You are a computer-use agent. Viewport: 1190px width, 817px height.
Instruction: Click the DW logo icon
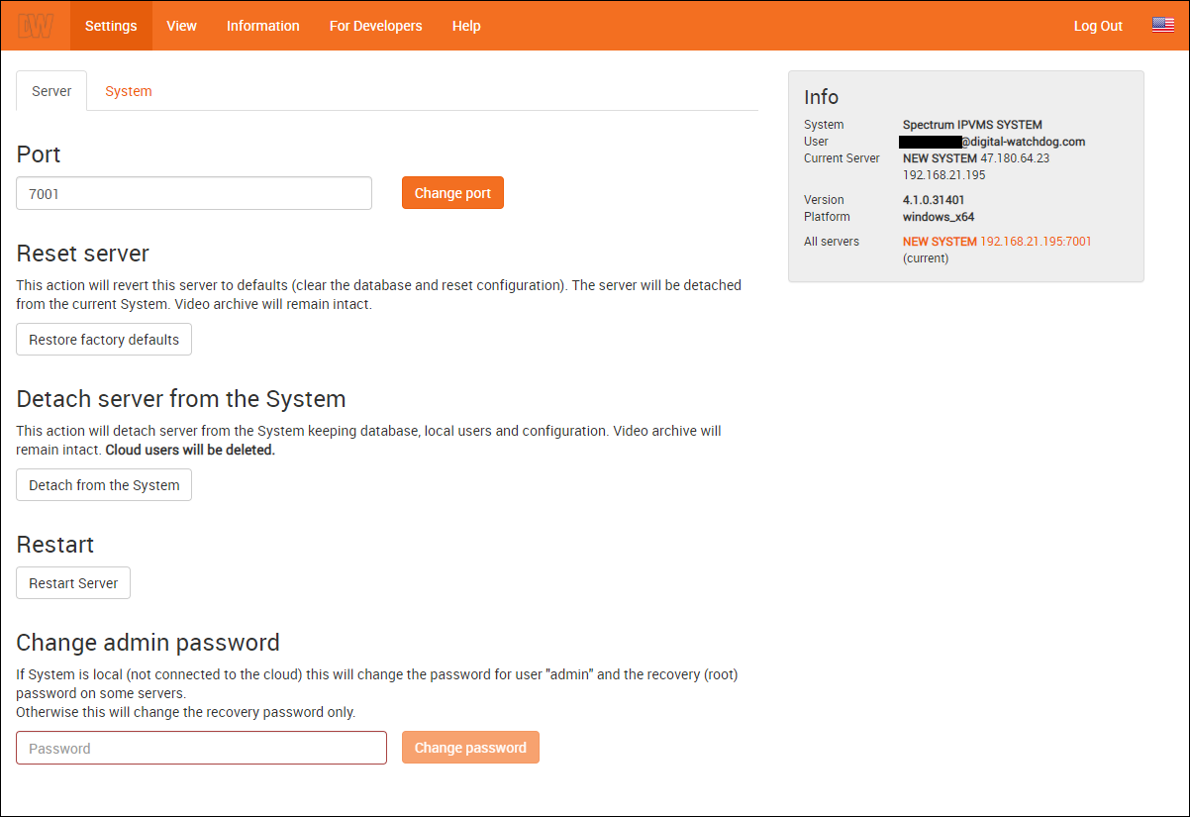[x=36, y=26]
